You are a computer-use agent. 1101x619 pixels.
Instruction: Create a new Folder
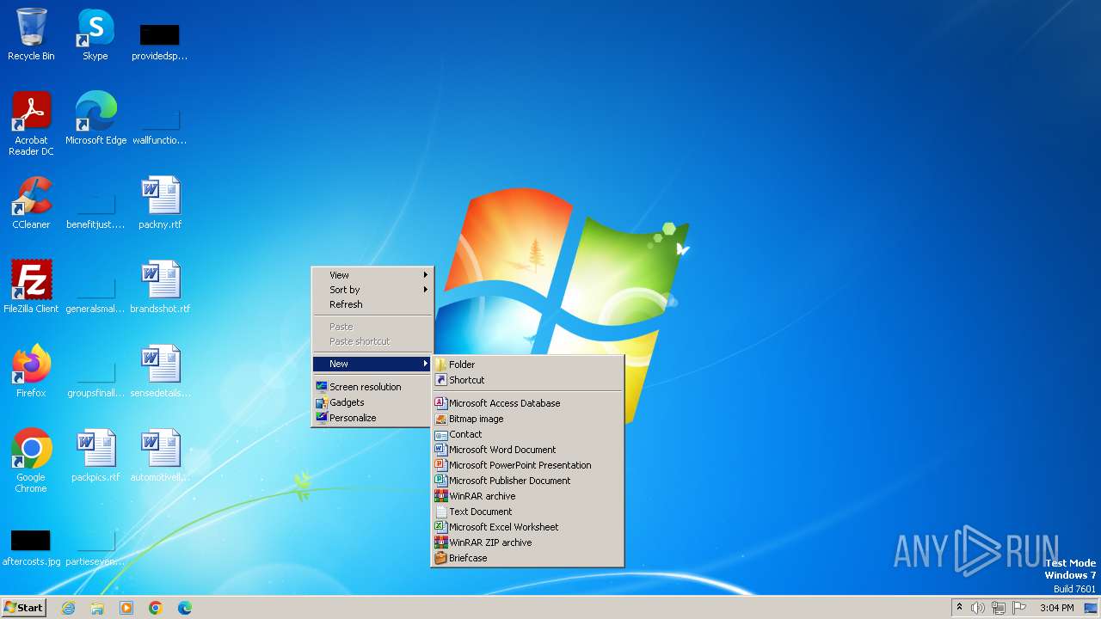click(x=527, y=365)
